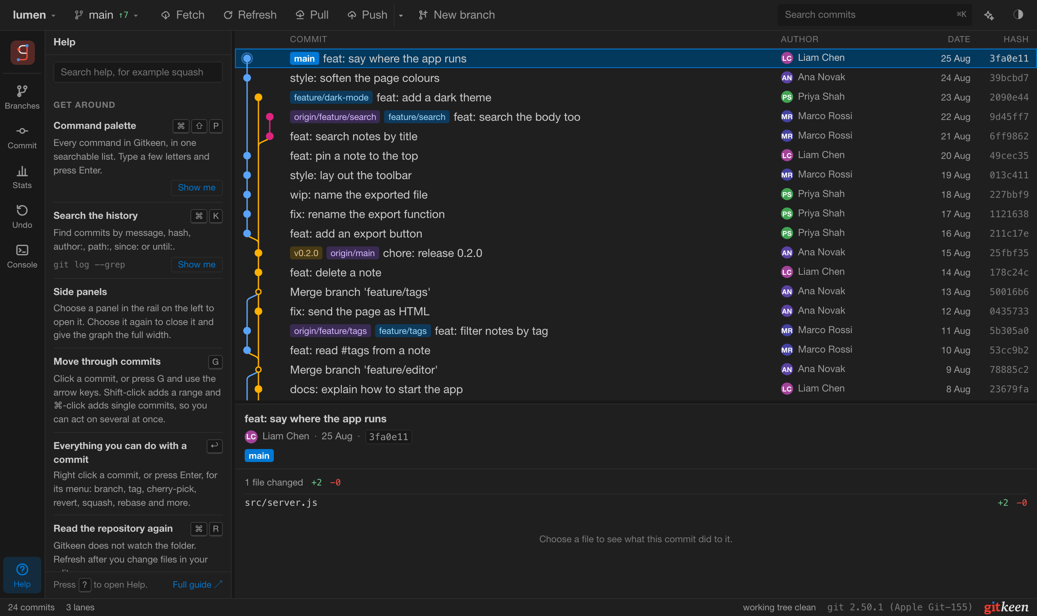Click main badge in commit details

click(x=259, y=456)
